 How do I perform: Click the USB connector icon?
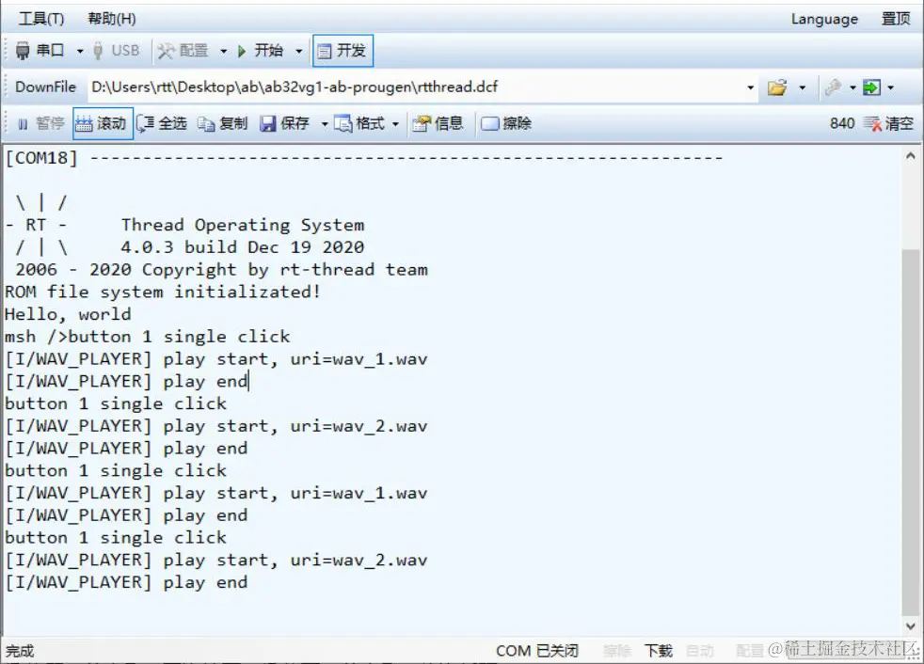coord(99,51)
